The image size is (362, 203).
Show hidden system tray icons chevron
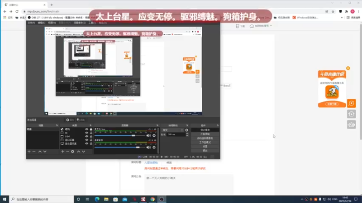coord(302,199)
